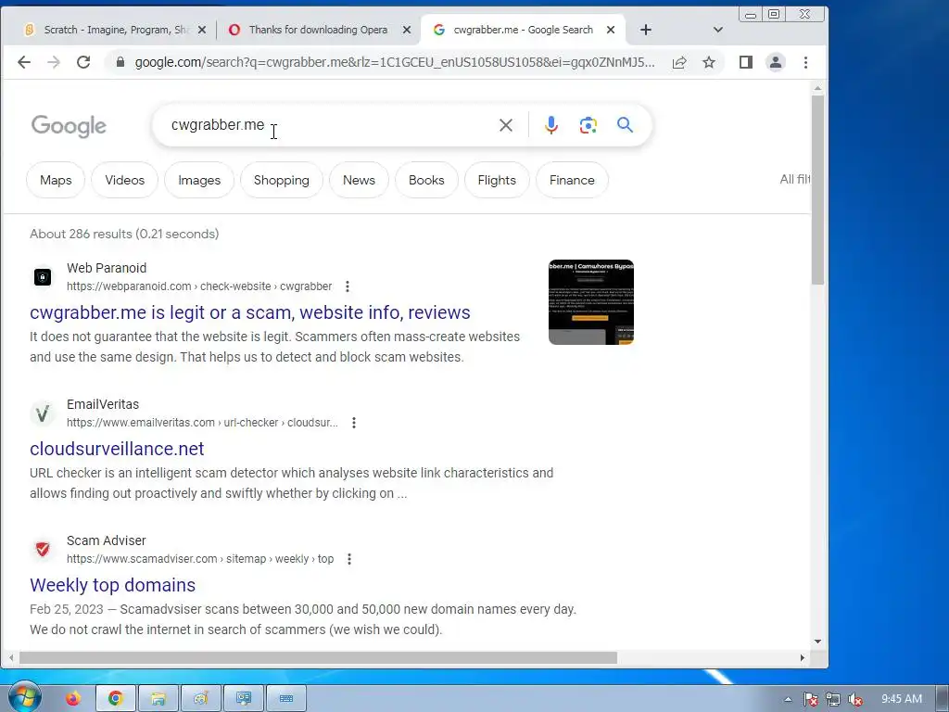This screenshot has height=712, width=949.
Task: Open the Windows Start menu
Action: [x=24, y=696]
